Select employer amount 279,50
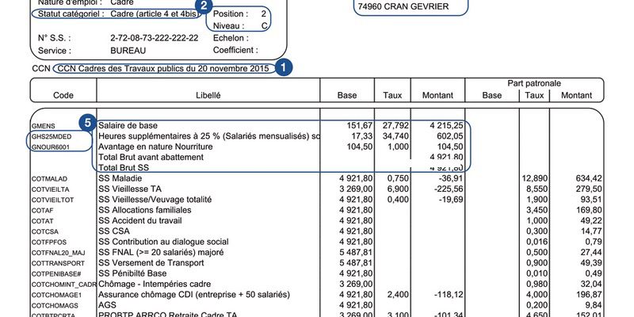The image size is (634, 317). pos(589,189)
